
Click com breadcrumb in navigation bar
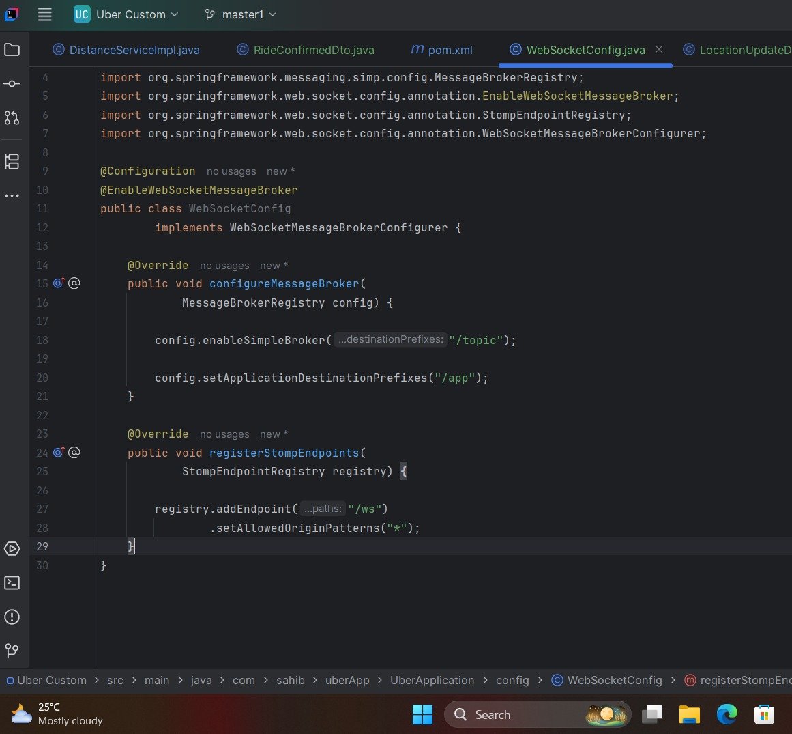point(244,681)
